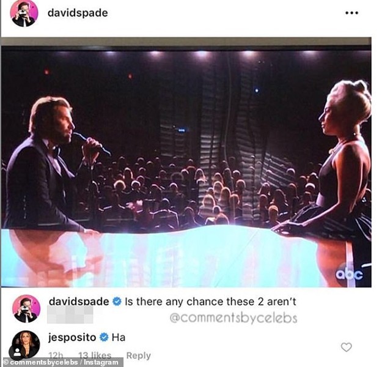Click davidspade's avatar beside the caption
Screen dimensions: 382x367
pos(26,309)
